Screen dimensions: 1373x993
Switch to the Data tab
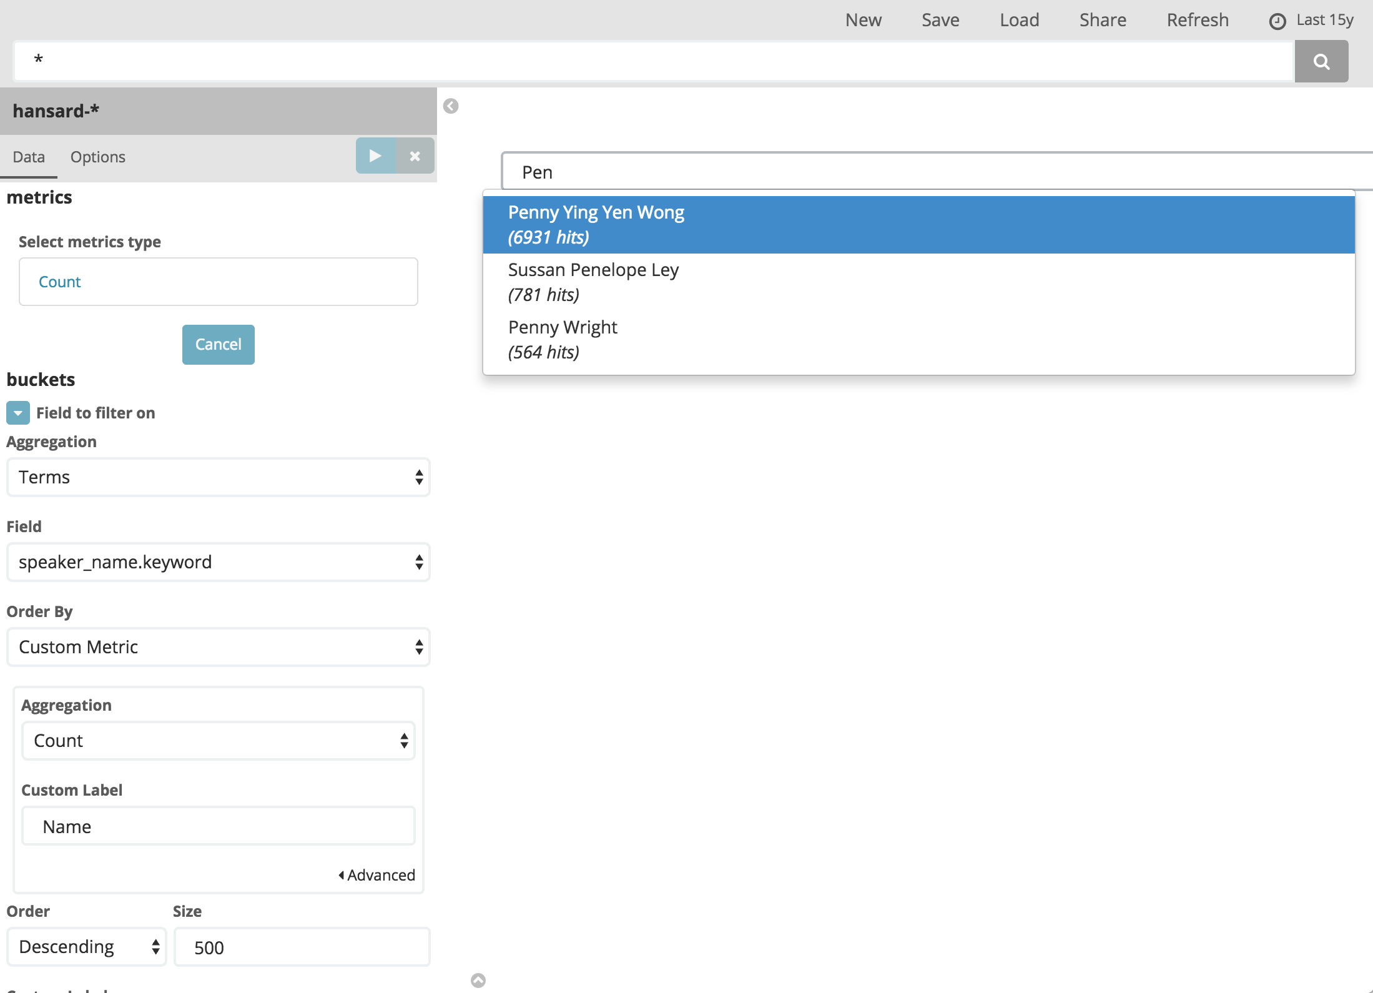[x=30, y=157]
